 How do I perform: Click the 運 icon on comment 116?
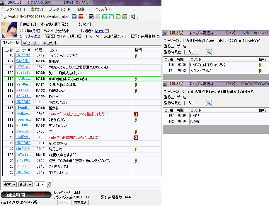(x=136, y=114)
